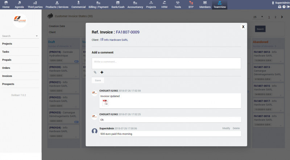Open Tasks in the sidebar
The image size is (290, 160).
click(x=5, y=52)
